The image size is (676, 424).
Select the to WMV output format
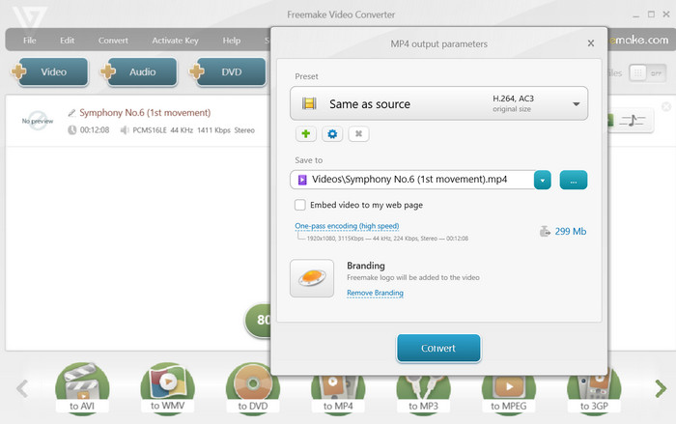[x=167, y=388]
